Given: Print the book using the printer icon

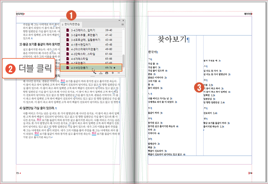Looking at the screenshot, I should (107, 73).
